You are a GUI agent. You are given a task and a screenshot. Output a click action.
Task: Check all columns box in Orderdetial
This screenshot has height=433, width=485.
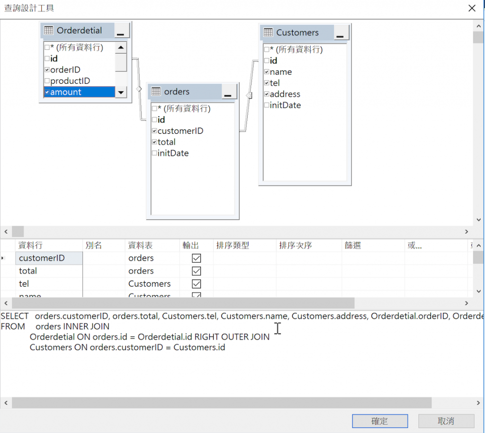[x=47, y=47]
